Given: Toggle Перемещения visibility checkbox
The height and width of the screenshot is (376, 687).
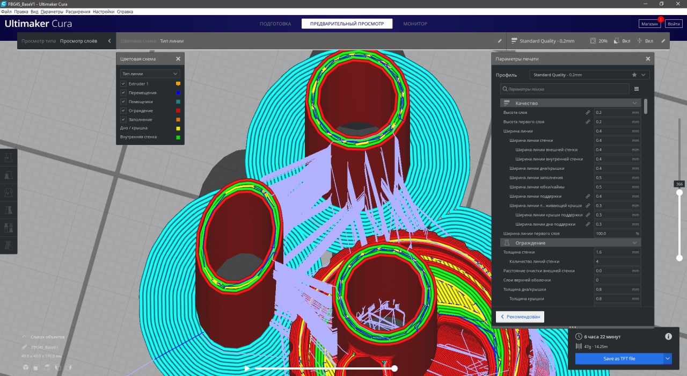Looking at the screenshot, I should pos(123,92).
